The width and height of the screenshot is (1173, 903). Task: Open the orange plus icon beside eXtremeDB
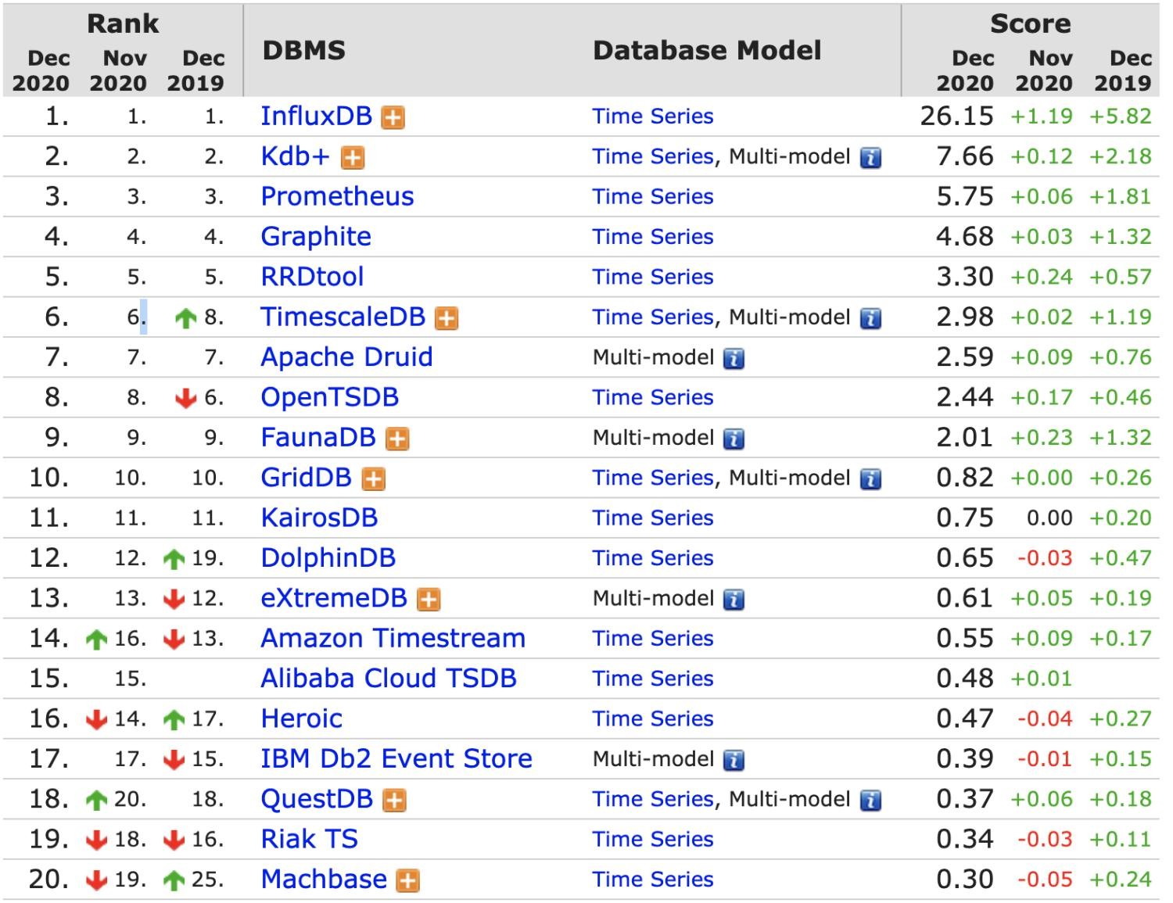coord(429,600)
